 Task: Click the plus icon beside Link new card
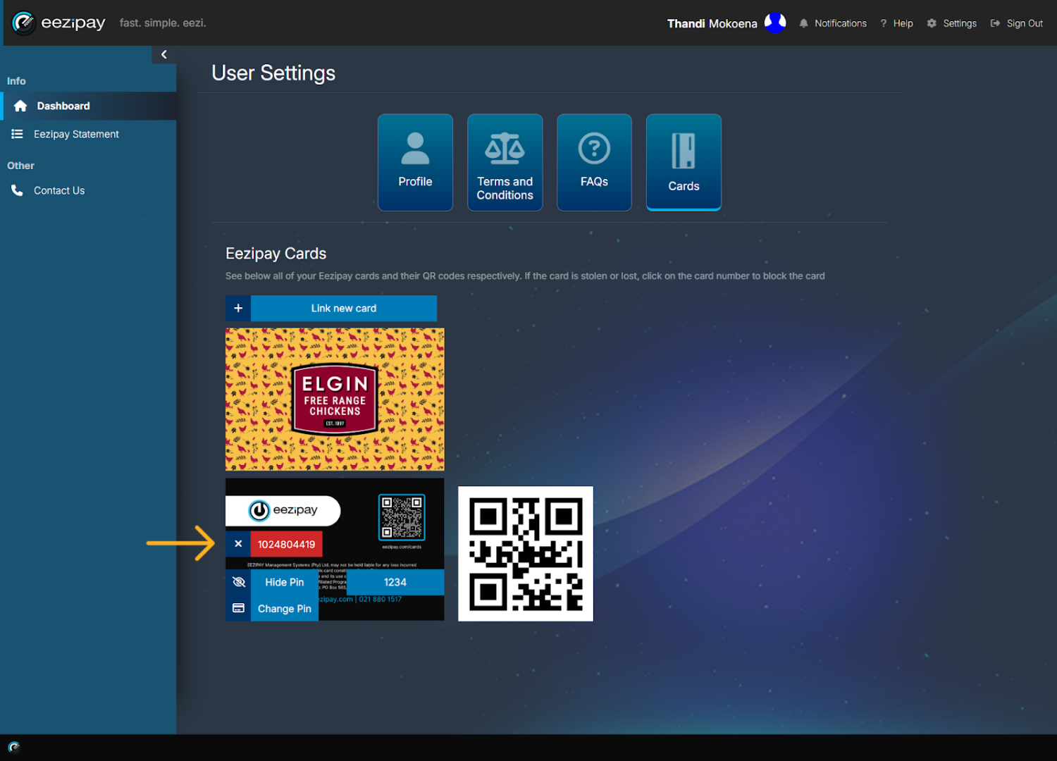pyautogui.click(x=238, y=308)
